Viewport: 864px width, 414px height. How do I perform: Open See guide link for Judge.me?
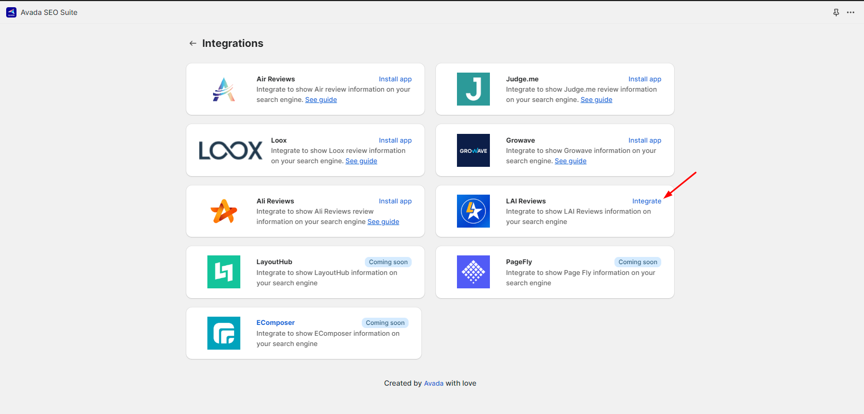coord(596,99)
